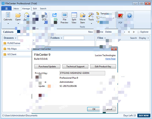
Task: Open the Tools wrench icon
Action: (x=91, y=15)
